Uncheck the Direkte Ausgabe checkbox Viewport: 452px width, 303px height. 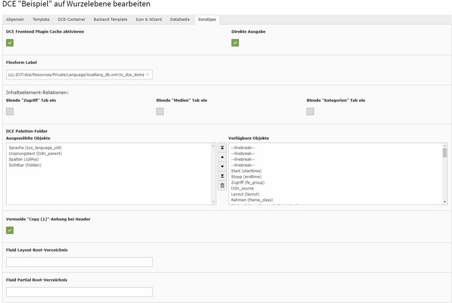pyautogui.click(x=235, y=43)
